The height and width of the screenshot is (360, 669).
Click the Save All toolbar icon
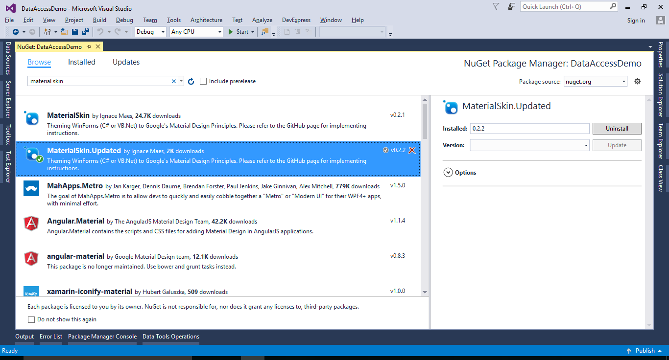86,32
